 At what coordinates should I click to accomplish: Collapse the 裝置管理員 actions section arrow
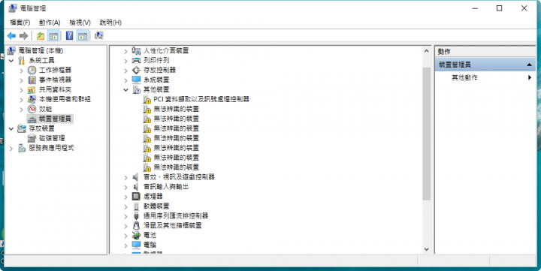tap(529, 65)
